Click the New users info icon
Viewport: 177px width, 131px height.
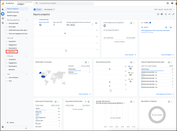61,22
